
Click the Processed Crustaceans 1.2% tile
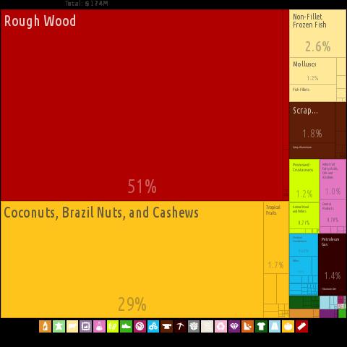[x=304, y=181]
